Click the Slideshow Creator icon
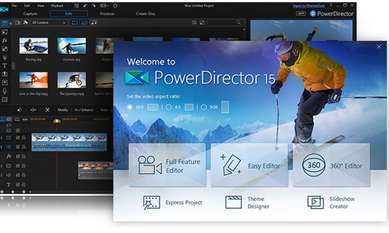The height and width of the screenshot is (233, 389). pyautogui.click(x=315, y=202)
